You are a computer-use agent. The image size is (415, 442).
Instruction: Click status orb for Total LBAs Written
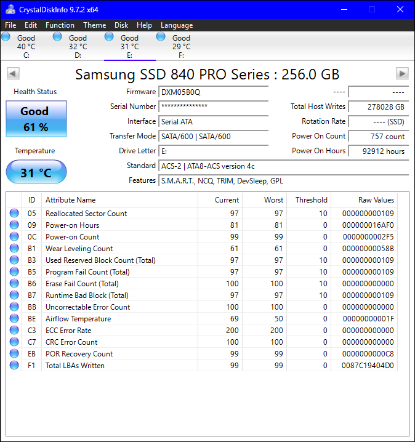click(14, 365)
